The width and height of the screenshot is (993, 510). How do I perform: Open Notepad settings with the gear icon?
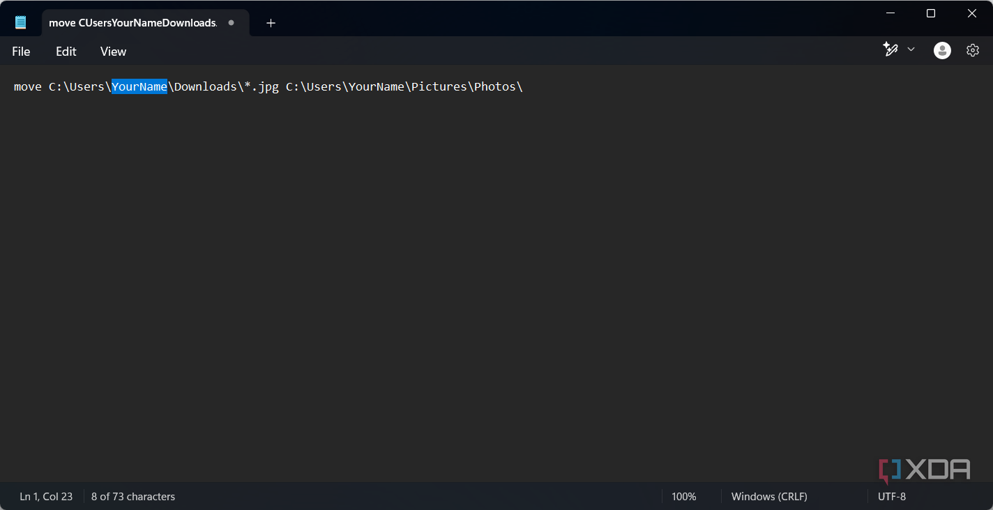coord(973,50)
